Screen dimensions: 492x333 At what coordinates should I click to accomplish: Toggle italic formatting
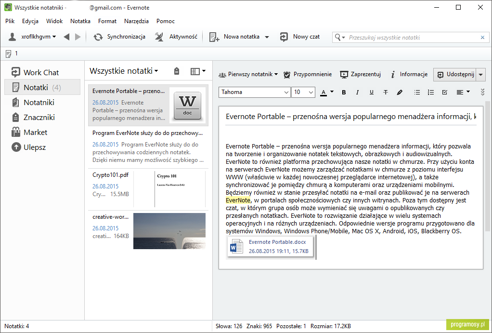(357, 93)
